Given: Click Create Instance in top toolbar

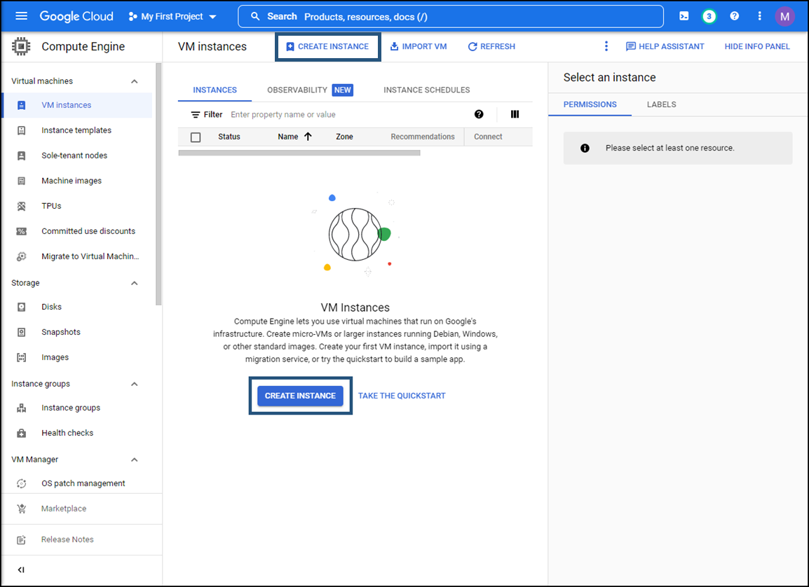Looking at the screenshot, I should (327, 46).
